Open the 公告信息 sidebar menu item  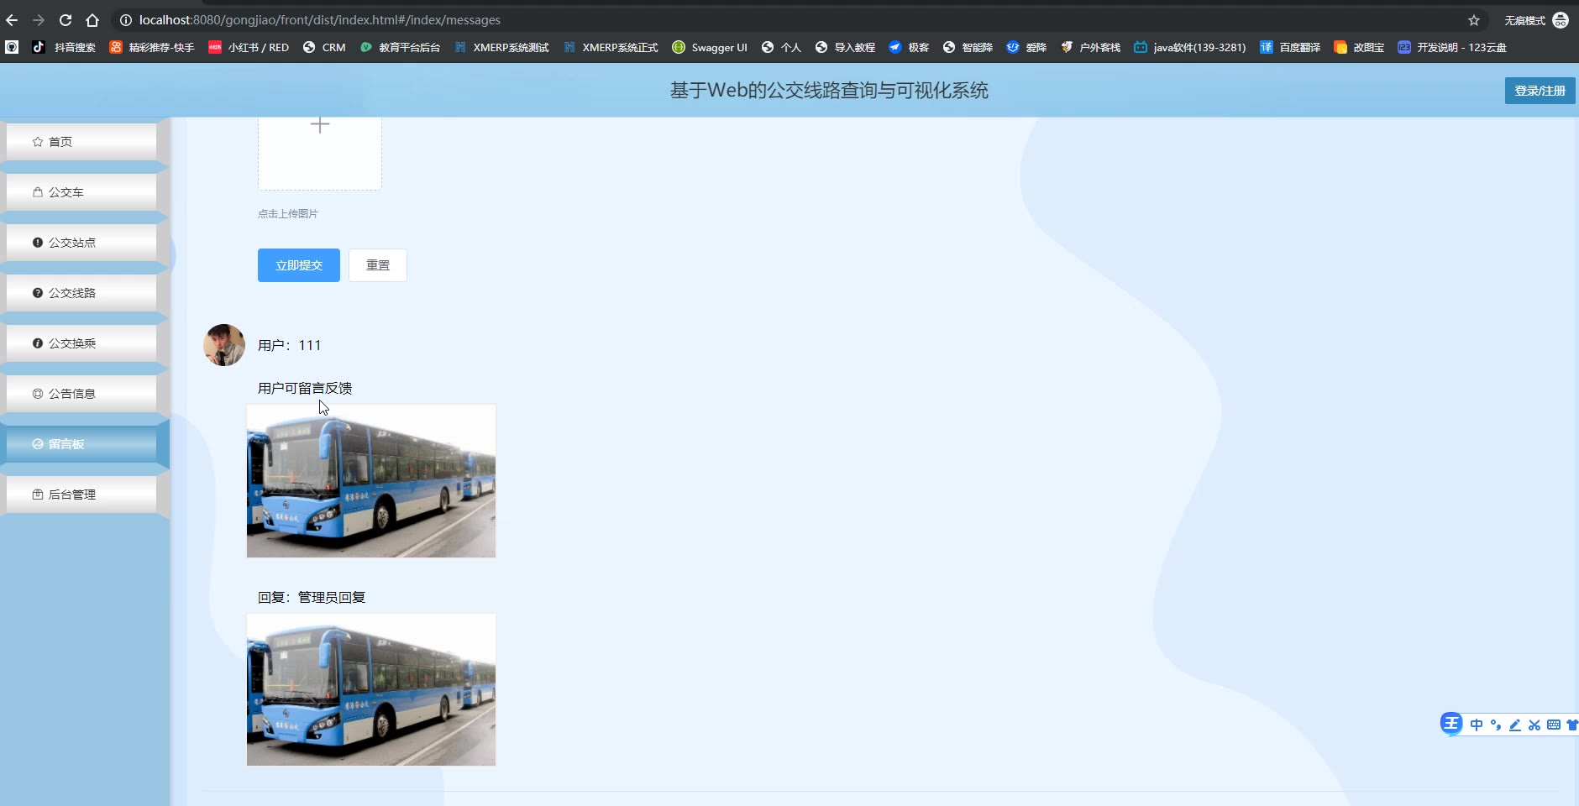tap(81, 394)
